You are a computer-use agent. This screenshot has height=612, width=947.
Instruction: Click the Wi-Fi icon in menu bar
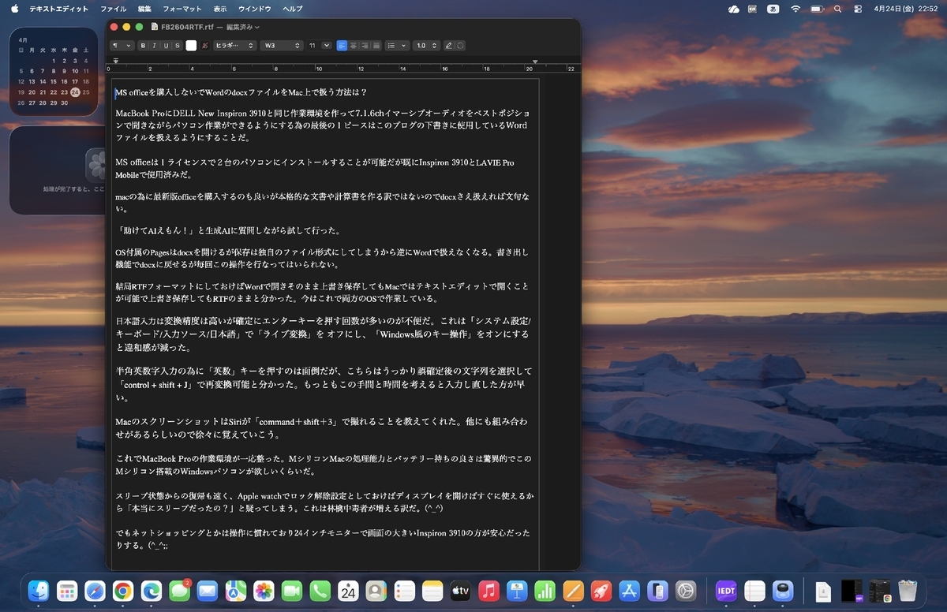point(795,9)
